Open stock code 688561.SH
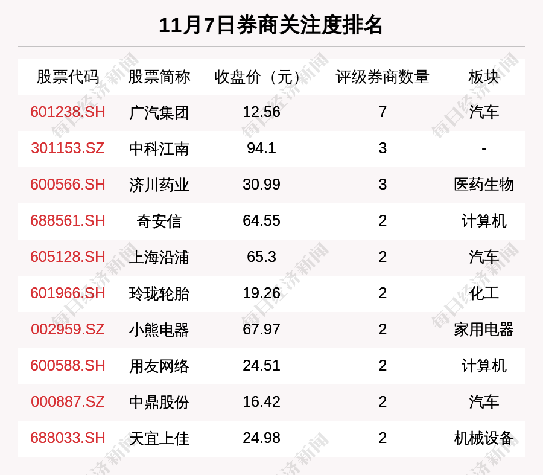 point(68,221)
